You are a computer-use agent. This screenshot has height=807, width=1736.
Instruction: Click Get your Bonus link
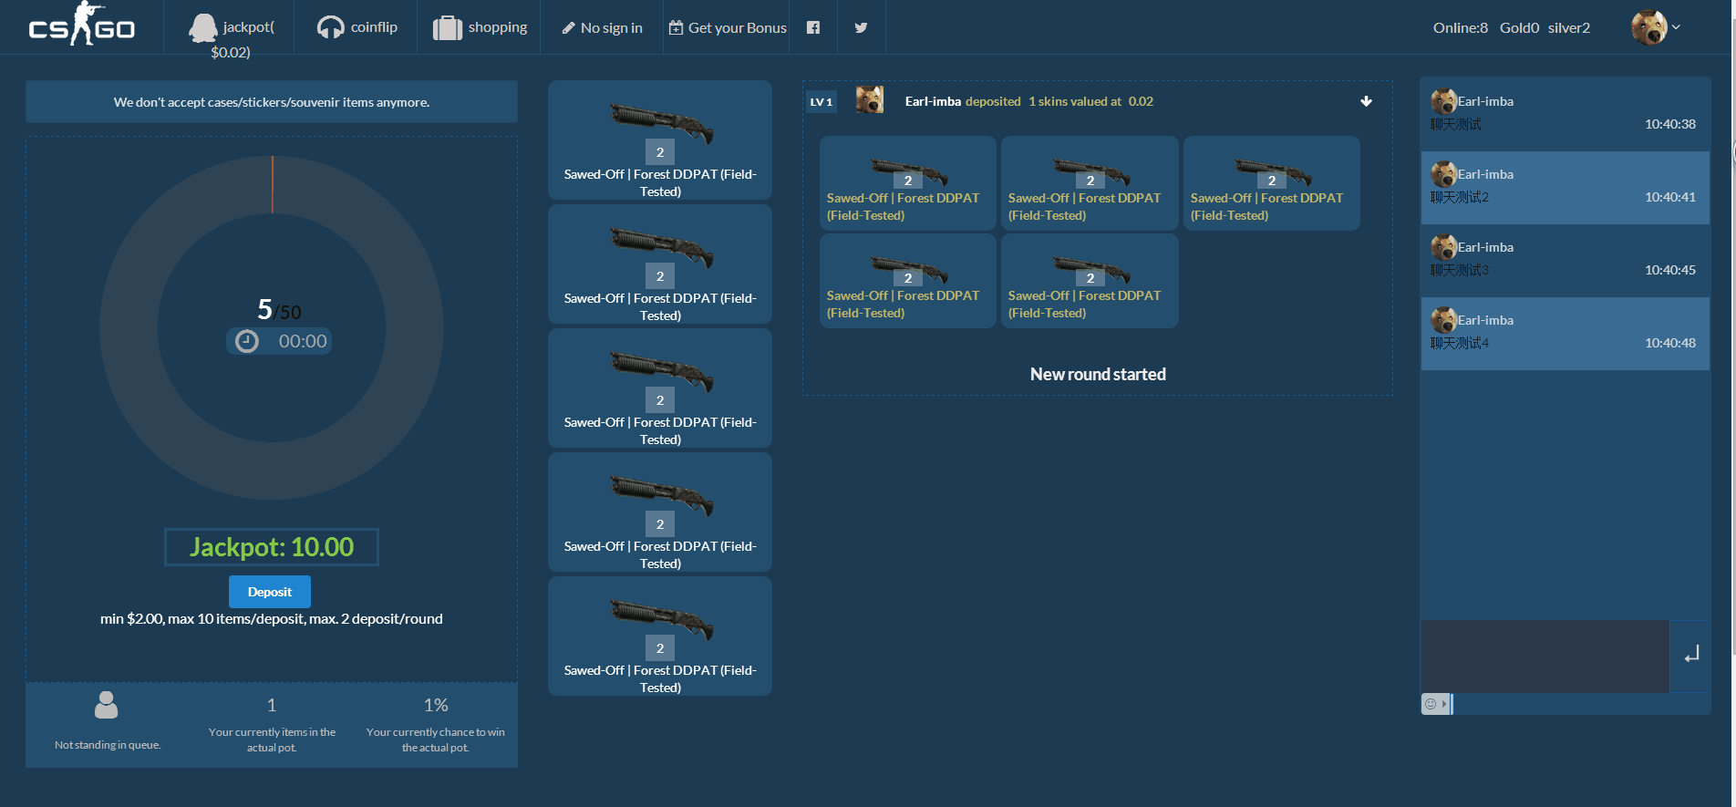[x=728, y=28]
